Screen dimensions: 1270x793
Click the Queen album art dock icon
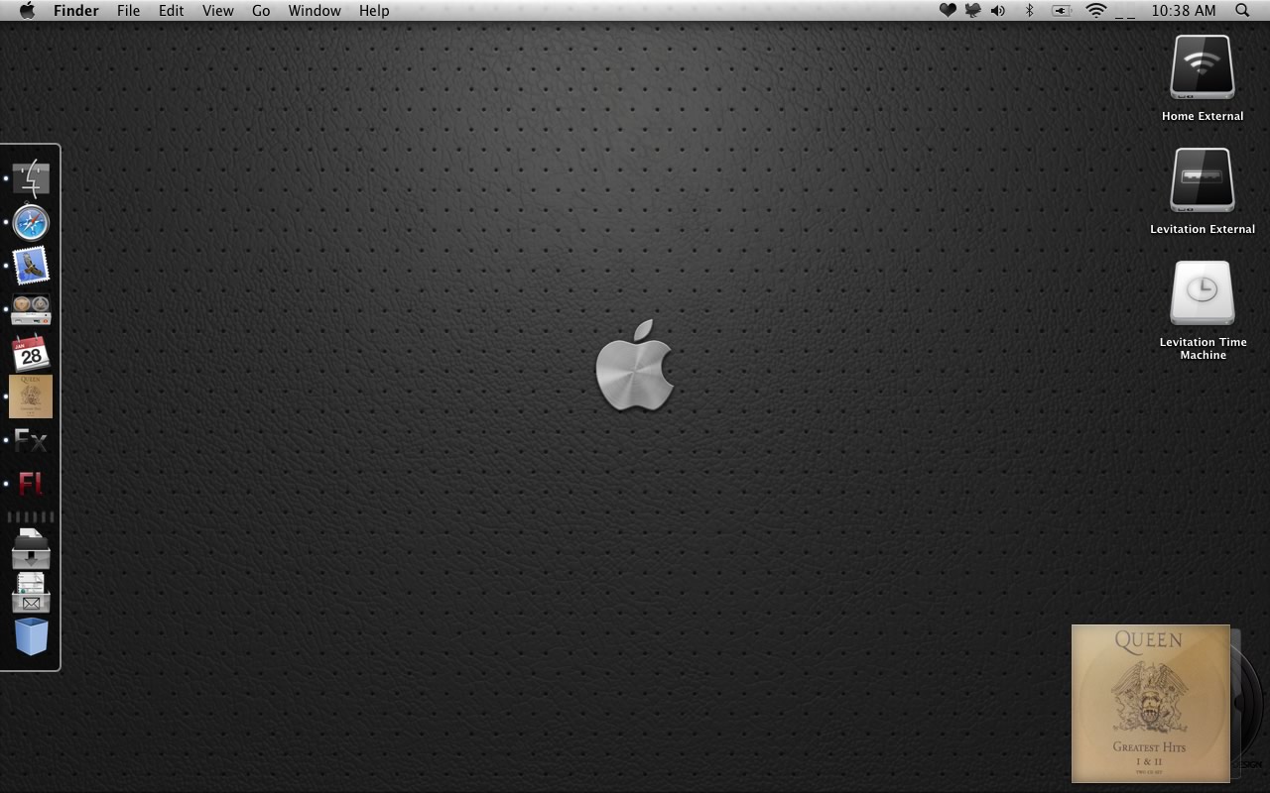[x=31, y=396]
